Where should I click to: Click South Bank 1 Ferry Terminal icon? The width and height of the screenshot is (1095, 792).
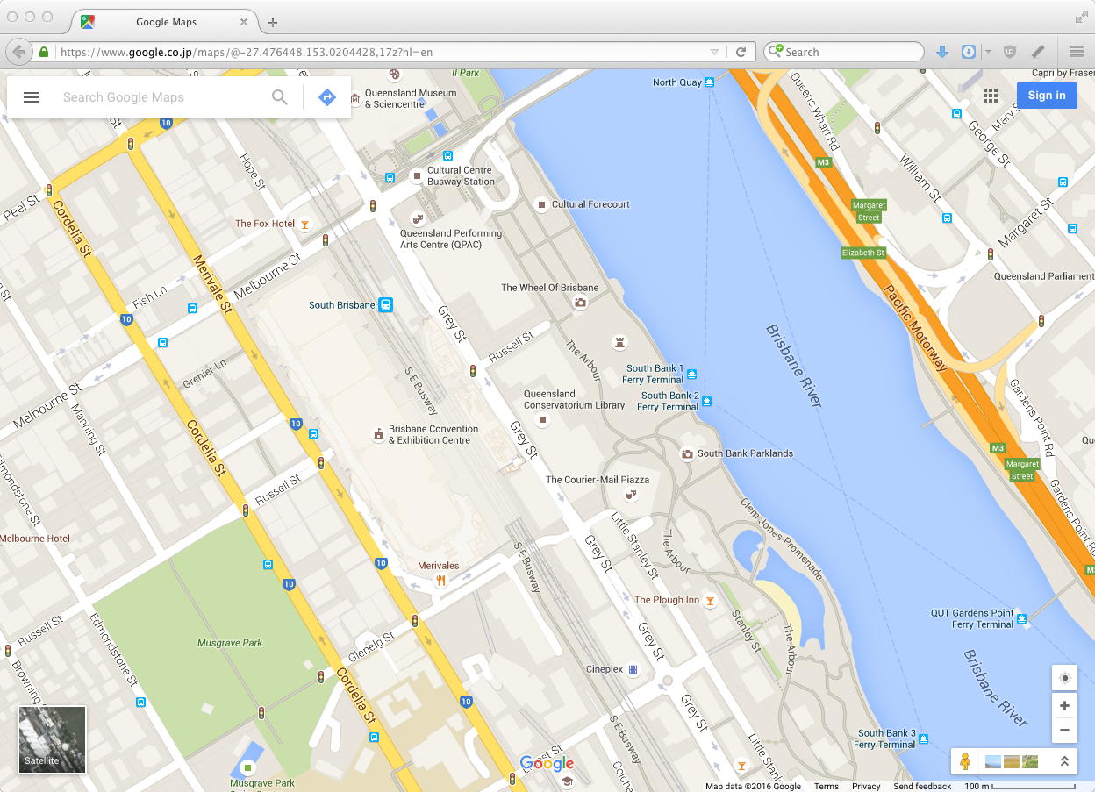click(x=692, y=374)
